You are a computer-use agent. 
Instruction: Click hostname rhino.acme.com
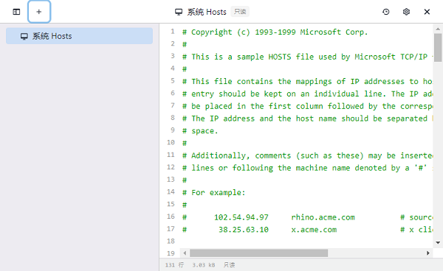(323, 217)
